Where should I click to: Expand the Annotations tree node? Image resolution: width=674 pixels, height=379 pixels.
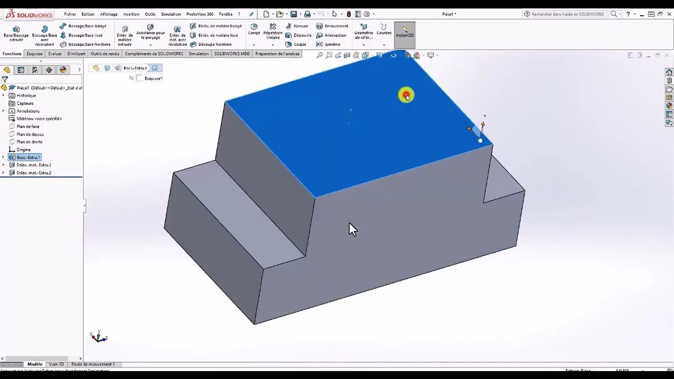point(4,111)
